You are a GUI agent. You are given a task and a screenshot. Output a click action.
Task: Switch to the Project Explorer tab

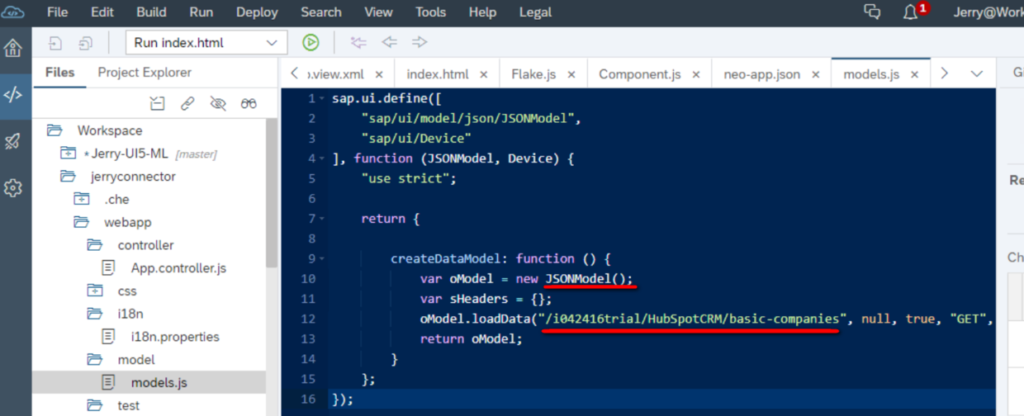145,73
